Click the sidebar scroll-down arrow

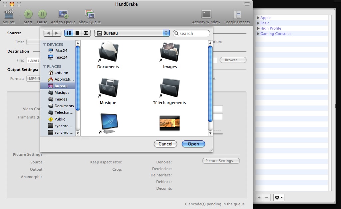78,133
